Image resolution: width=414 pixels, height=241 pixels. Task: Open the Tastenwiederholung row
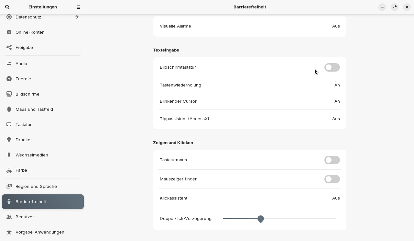click(x=249, y=85)
